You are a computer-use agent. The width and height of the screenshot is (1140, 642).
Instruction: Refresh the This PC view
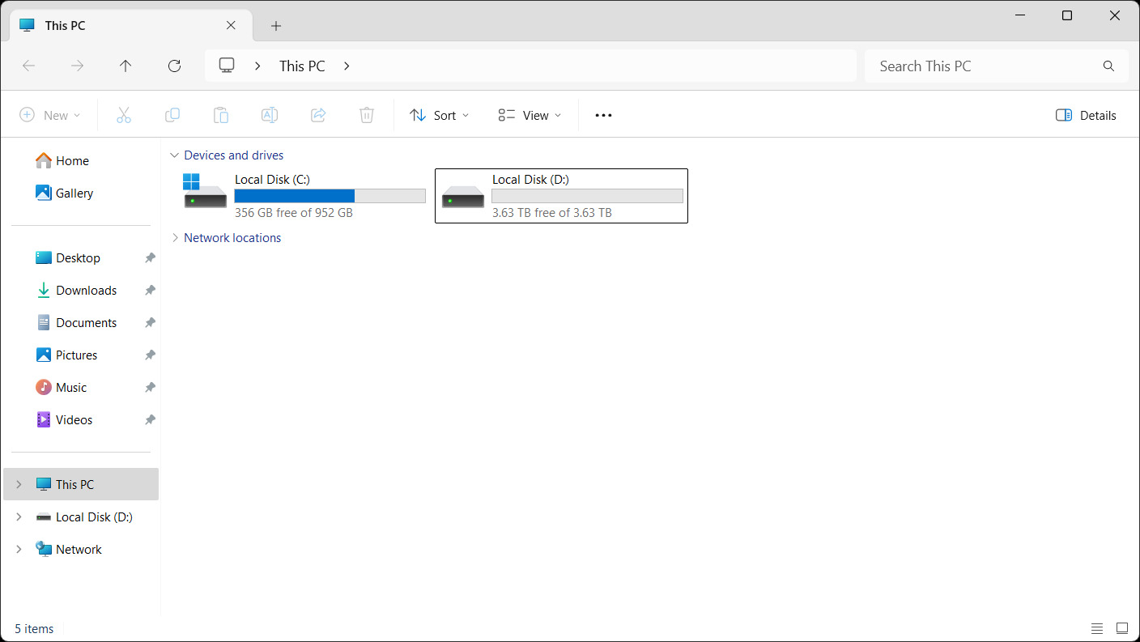click(174, 66)
